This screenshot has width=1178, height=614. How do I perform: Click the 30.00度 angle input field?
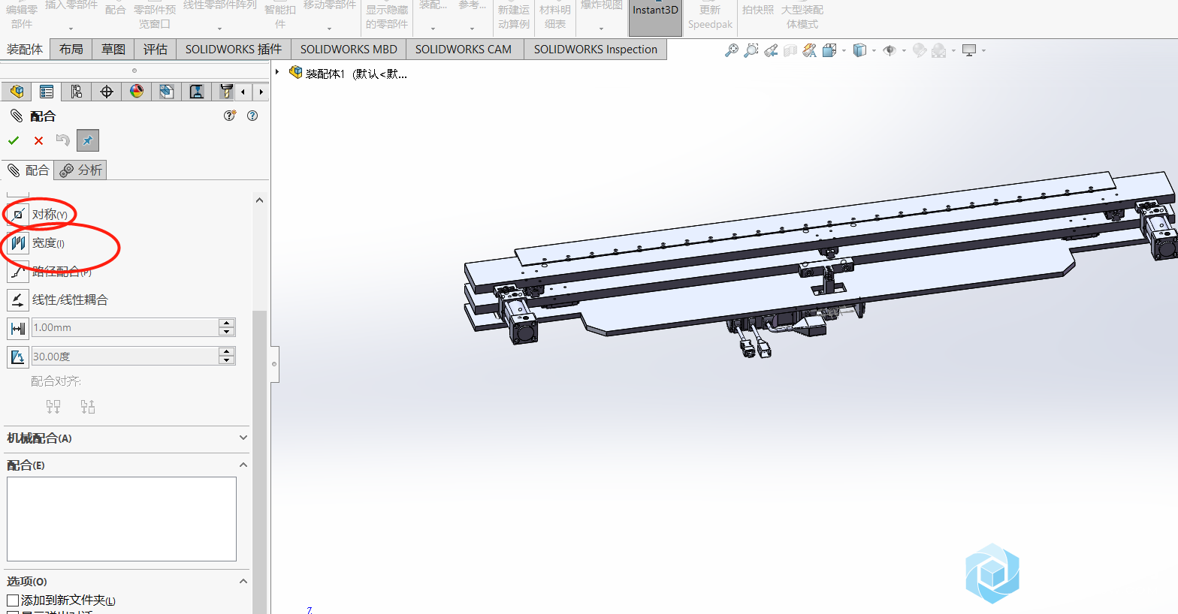coord(125,356)
